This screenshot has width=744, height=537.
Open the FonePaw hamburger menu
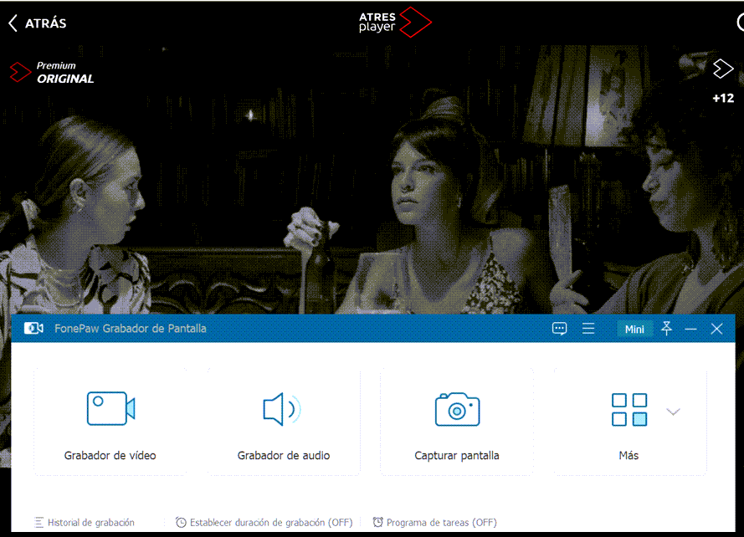pos(588,330)
